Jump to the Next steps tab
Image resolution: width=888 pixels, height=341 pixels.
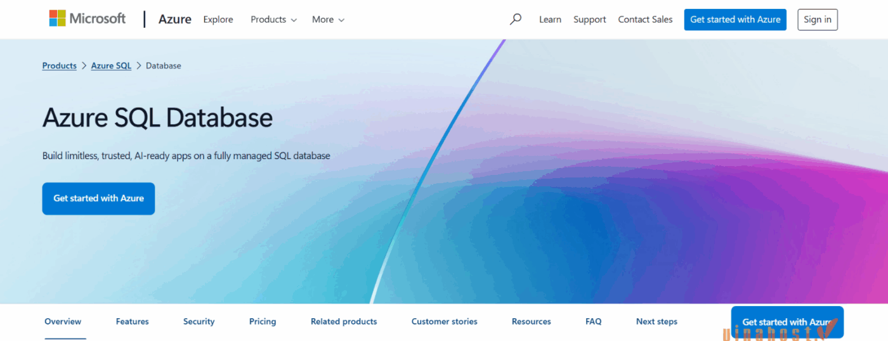pos(656,321)
